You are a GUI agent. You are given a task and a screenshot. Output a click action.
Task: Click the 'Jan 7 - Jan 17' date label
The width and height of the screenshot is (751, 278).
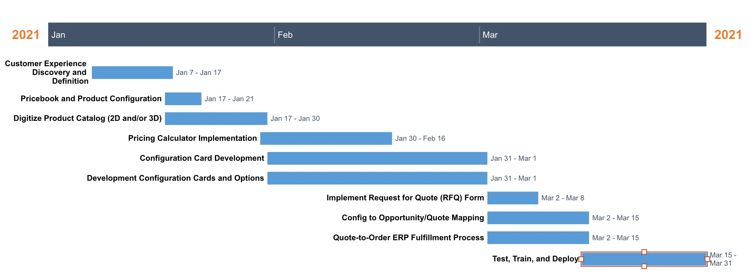click(x=199, y=73)
